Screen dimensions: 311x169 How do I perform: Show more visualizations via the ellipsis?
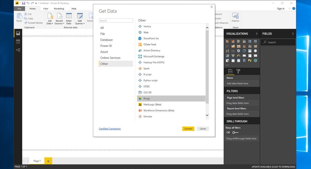(x=227, y=65)
